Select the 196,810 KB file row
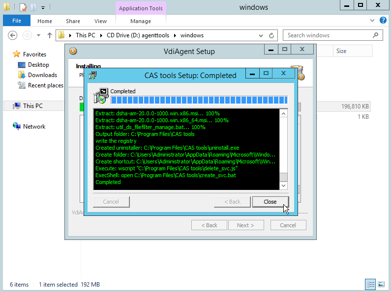 pos(344,106)
